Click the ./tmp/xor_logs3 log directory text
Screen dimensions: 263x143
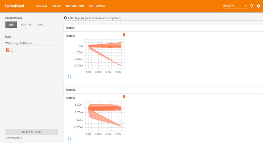coord(14,138)
